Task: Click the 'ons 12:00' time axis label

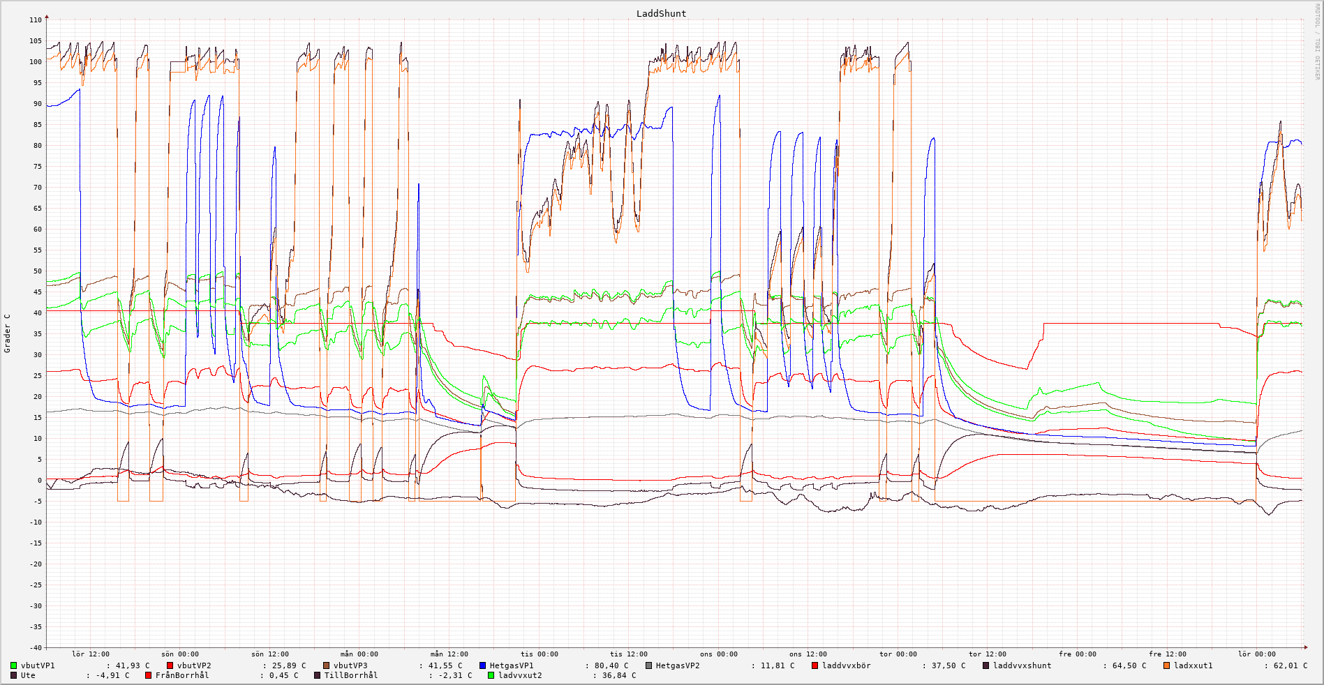Action: pyautogui.click(x=808, y=654)
